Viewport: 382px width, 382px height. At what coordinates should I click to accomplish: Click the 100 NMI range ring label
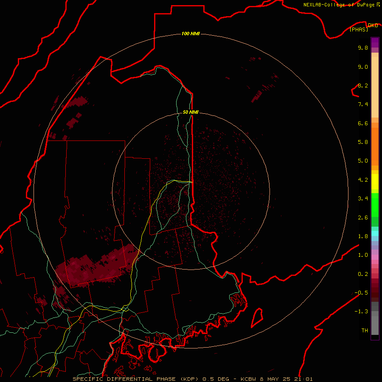tap(191, 34)
